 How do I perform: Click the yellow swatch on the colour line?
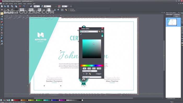[31, 100]
